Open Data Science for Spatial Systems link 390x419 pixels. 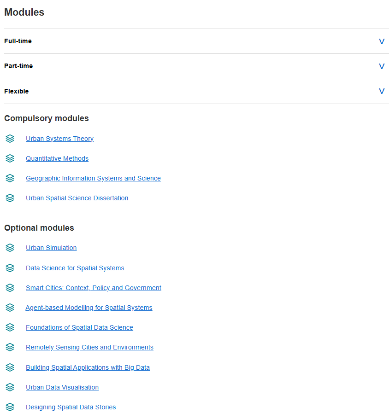75,268
